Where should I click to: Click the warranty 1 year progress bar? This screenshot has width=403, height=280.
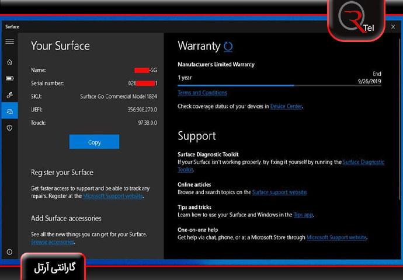[x=279, y=86]
